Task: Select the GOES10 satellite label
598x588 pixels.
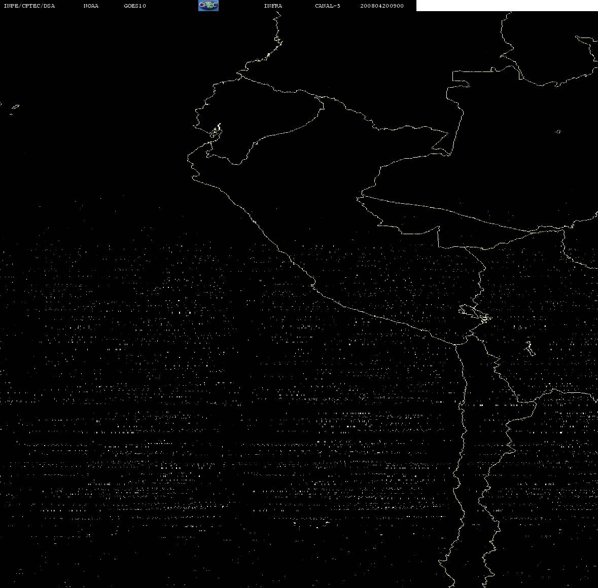Action: point(135,6)
